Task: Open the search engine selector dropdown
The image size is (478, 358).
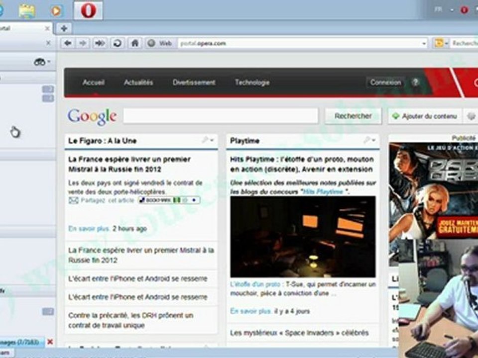Action: (441, 43)
